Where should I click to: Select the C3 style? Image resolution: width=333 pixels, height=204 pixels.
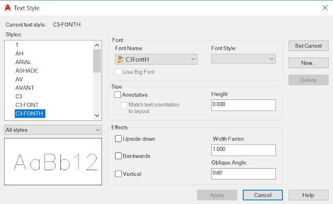(19, 96)
